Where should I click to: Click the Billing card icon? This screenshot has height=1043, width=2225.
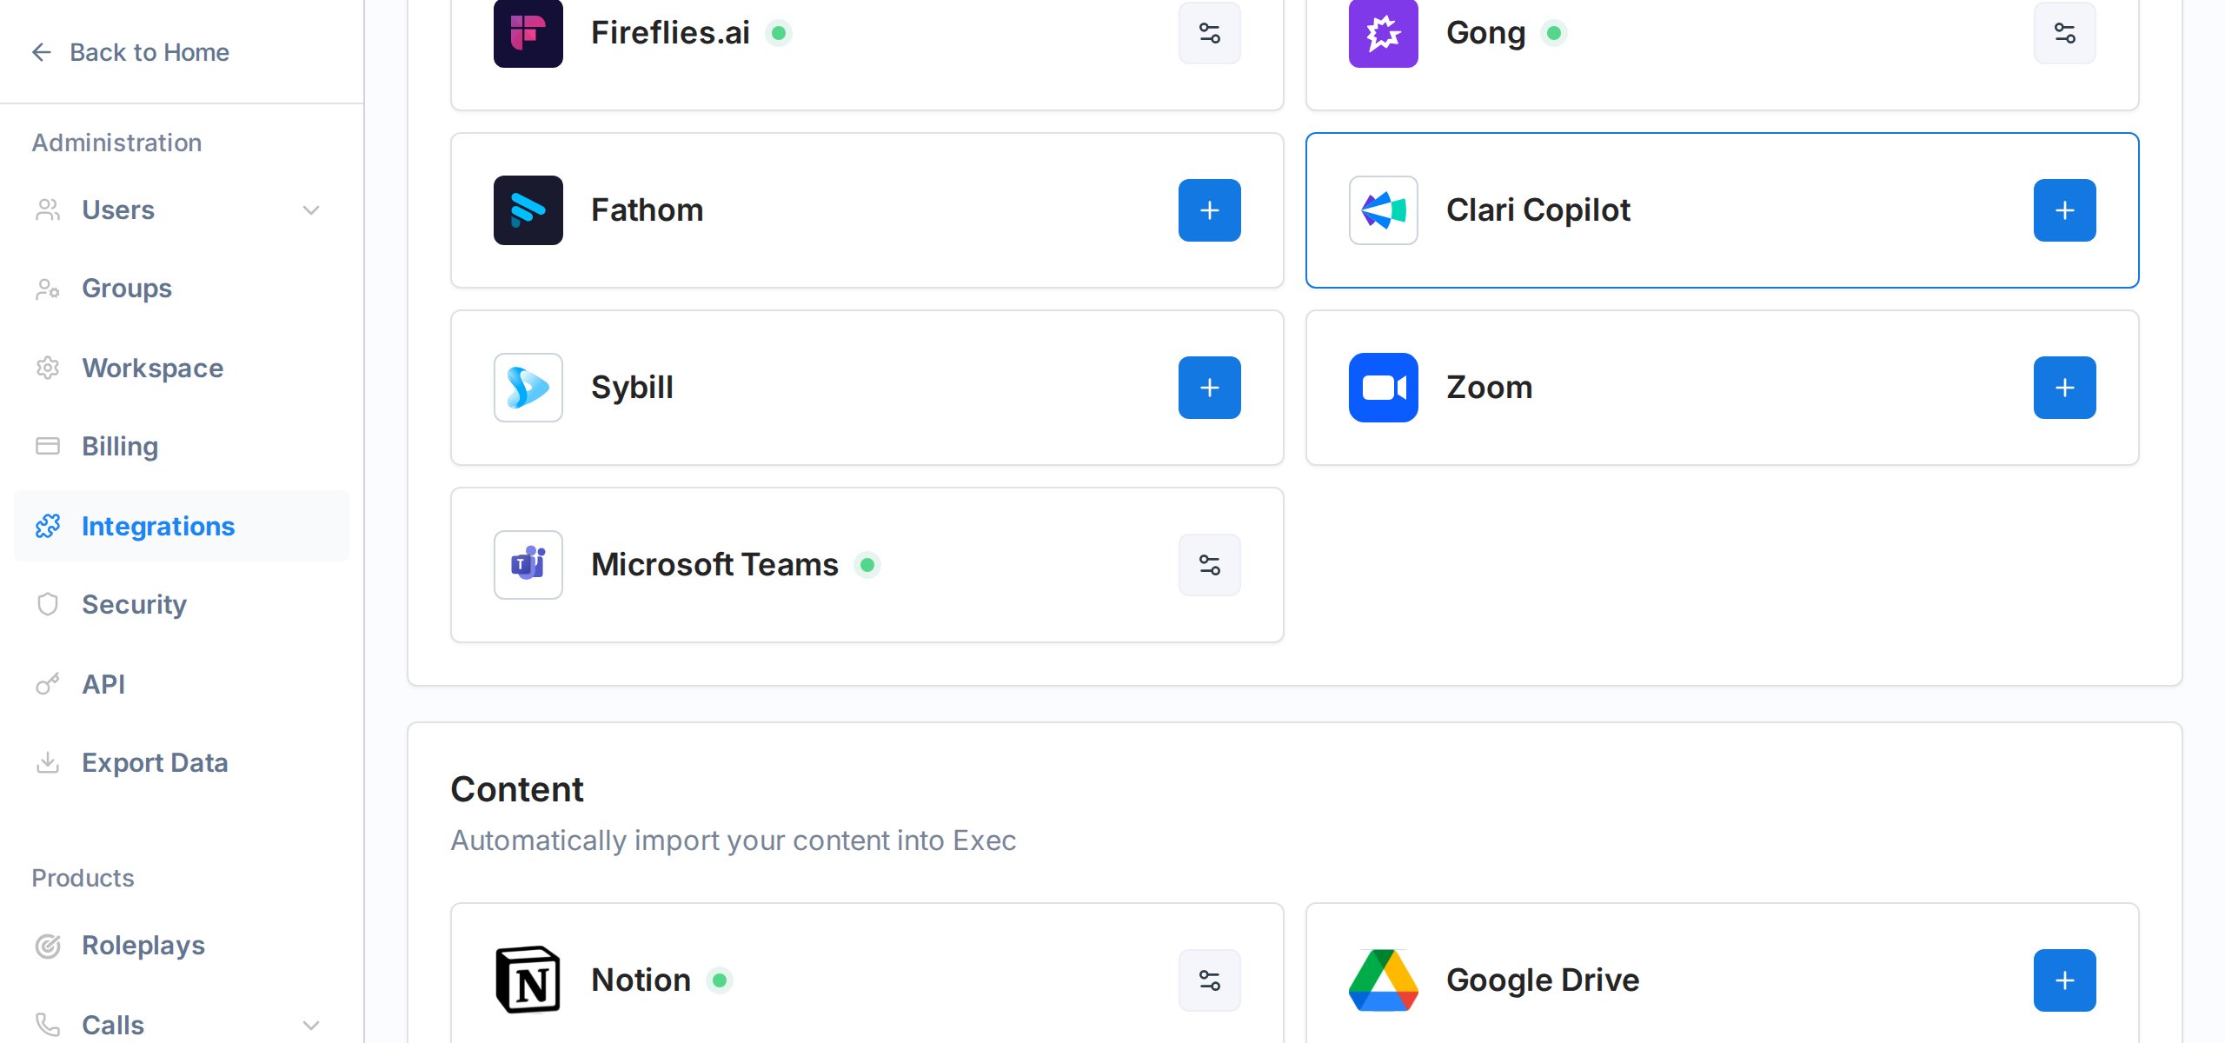(48, 447)
